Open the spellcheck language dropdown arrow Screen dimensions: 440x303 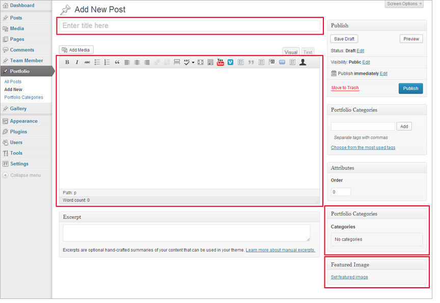coord(193,63)
